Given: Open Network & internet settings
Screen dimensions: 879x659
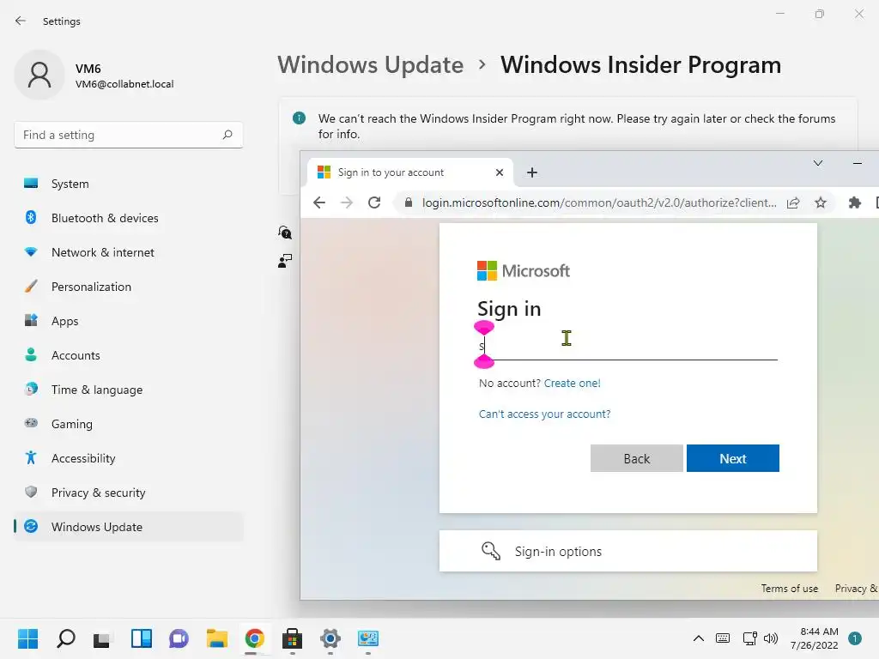Looking at the screenshot, I should coord(129,252).
